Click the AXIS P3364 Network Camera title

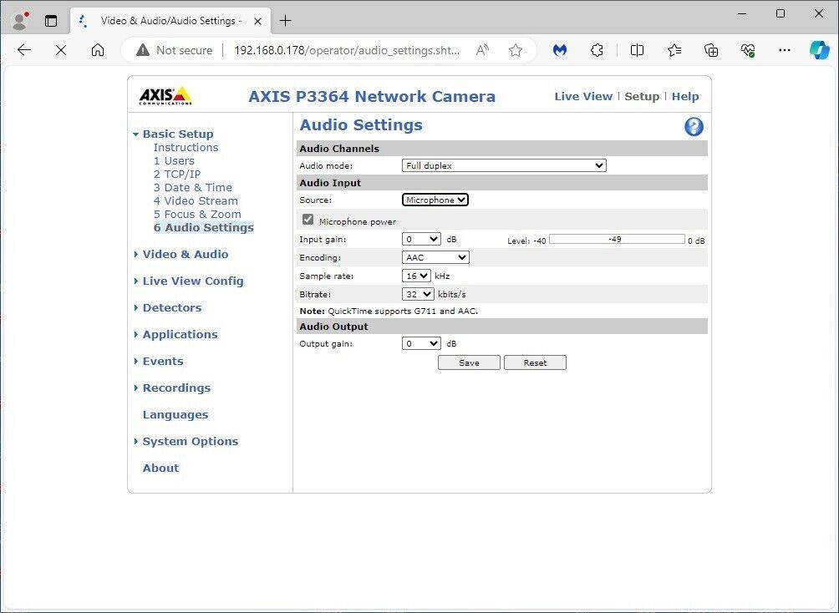(372, 96)
